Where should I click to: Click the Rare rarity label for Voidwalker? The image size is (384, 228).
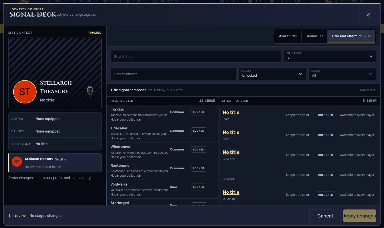[x=173, y=187]
